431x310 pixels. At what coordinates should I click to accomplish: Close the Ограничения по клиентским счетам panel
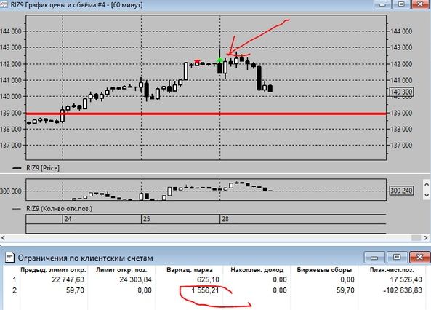coord(419,257)
